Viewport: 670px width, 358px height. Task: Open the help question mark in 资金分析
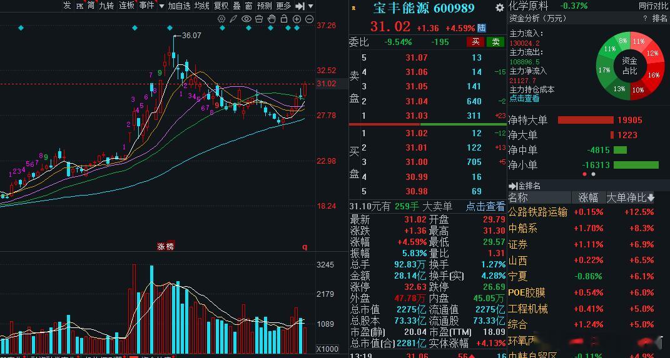(645, 18)
